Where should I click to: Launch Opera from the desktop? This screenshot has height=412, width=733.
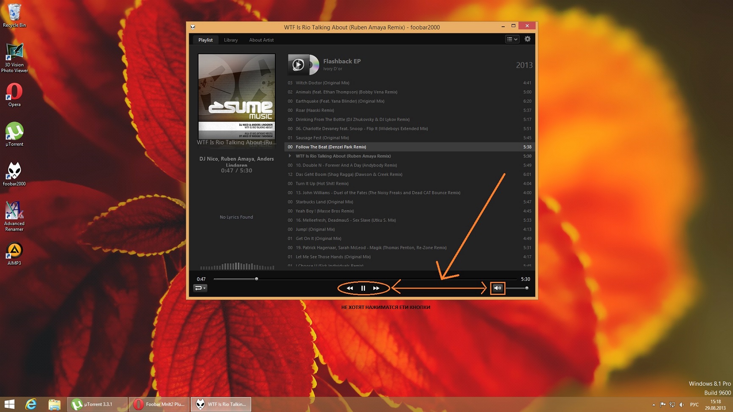tap(14, 95)
